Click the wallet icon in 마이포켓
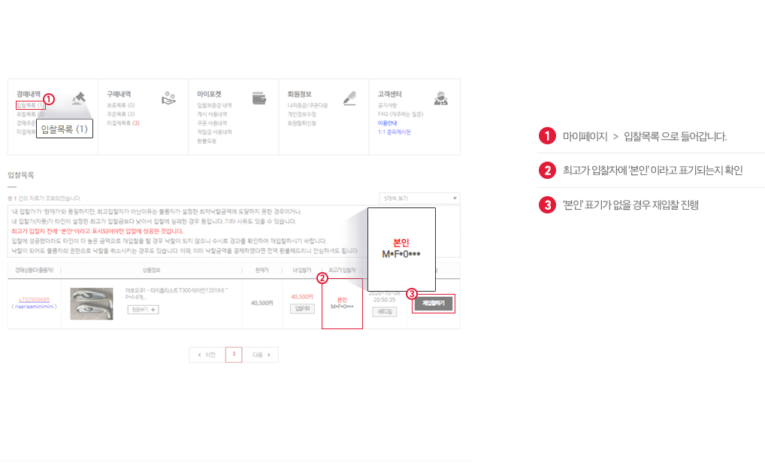This screenshot has width=765, height=463. tap(259, 98)
